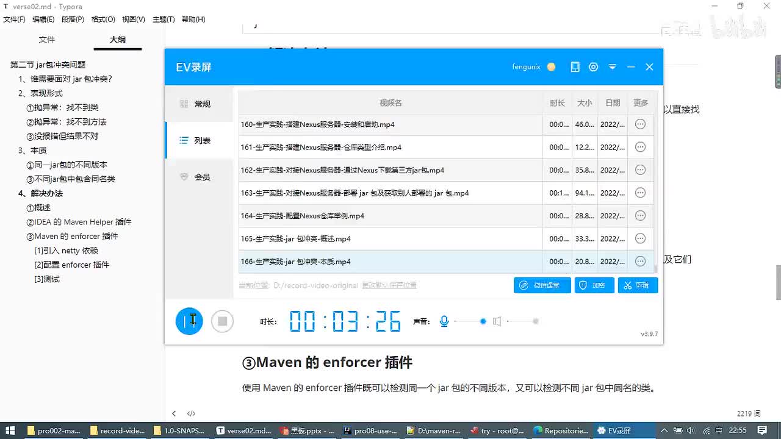Go to outline item ①抛异常：找不到类
Screen dimensions: 781x439
click(62, 107)
